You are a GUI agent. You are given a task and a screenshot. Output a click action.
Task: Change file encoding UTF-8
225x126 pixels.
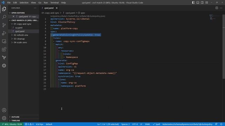pos(135,124)
